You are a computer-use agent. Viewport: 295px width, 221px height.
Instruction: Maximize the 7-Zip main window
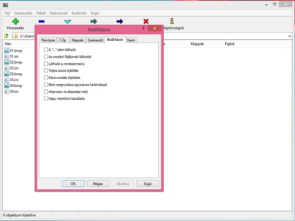[x=275, y=4]
